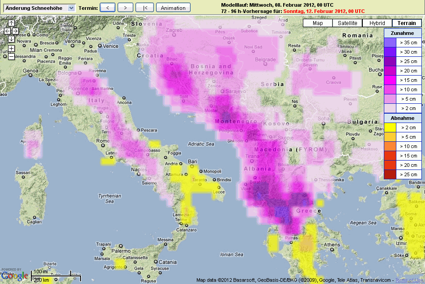Jump to first forecast time step
This screenshot has width=425, height=284.
[x=144, y=8]
